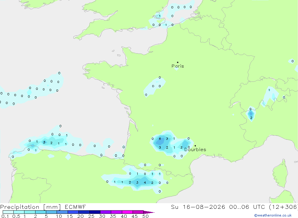Click the '25' legend scale label
This screenshot has height=218, width=298.
coord(91,216)
